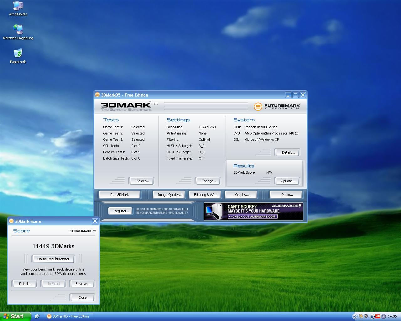Screen dimensions: 401x321
Task: Open the Papierkorb recycle bin icon
Action: pyautogui.click(x=18, y=56)
